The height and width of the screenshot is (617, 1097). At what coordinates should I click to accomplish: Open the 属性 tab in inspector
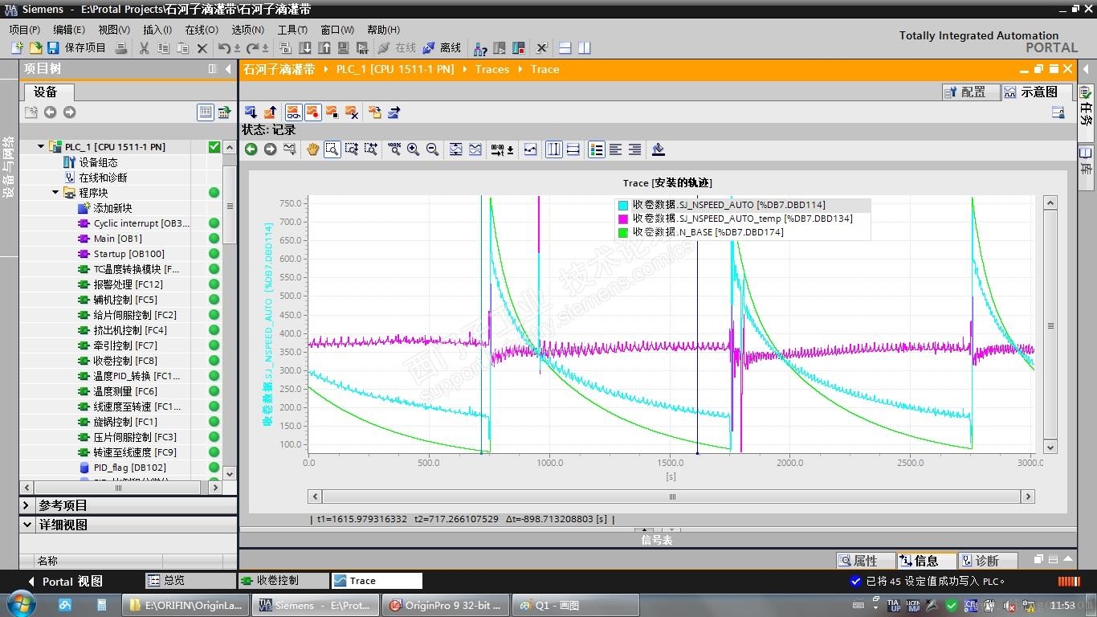click(866, 561)
